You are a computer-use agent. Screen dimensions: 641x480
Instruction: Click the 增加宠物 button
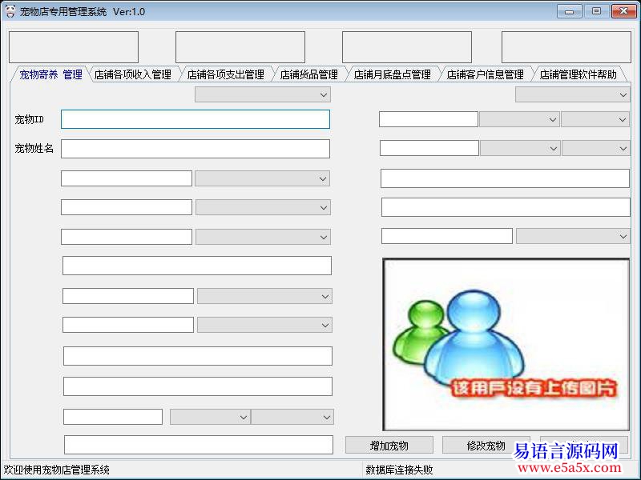pos(389,444)
